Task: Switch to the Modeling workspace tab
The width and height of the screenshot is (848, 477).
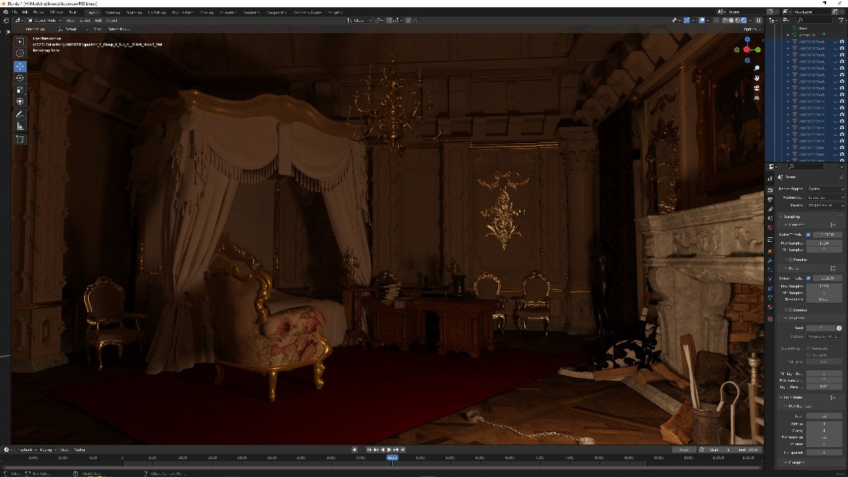Action: [113, 12]
